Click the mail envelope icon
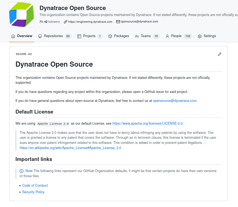The height and width of the screenshot is (207, 238). [x=118, y=22]
